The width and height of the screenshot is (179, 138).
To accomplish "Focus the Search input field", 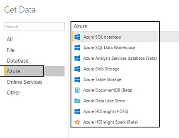I will 34,26.
